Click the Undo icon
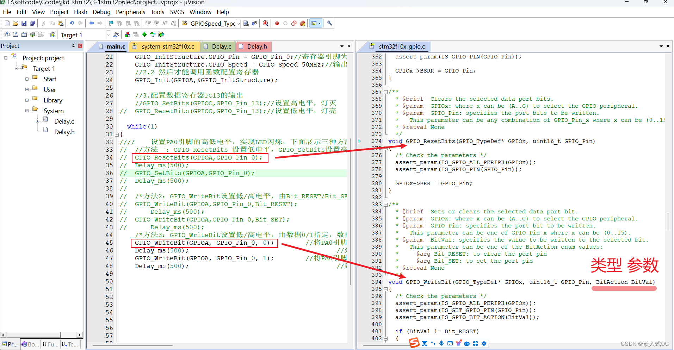The height and width of the screenshot is (350, 674). [72, 24]
